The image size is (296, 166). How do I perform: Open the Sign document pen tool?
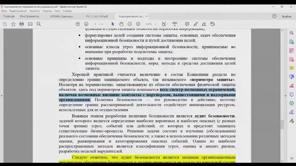[204, 24]
